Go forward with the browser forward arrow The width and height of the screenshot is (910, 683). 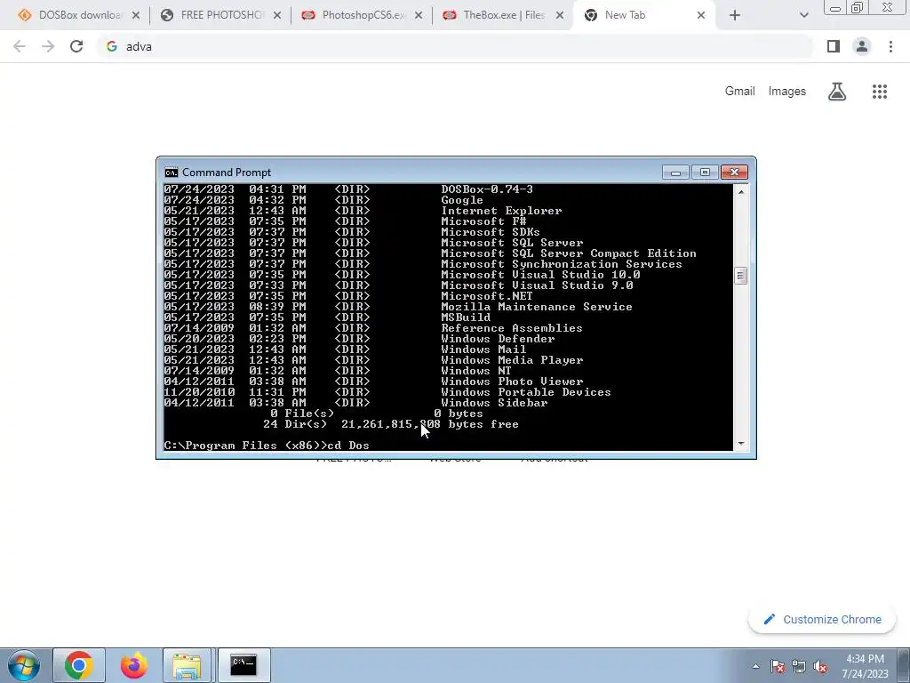(x=48, y=46)
